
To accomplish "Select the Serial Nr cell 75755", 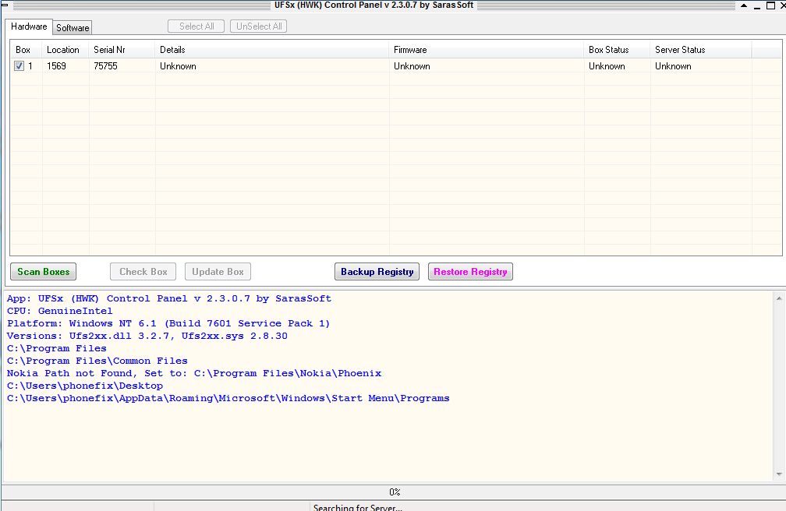I will coord(106,66).
